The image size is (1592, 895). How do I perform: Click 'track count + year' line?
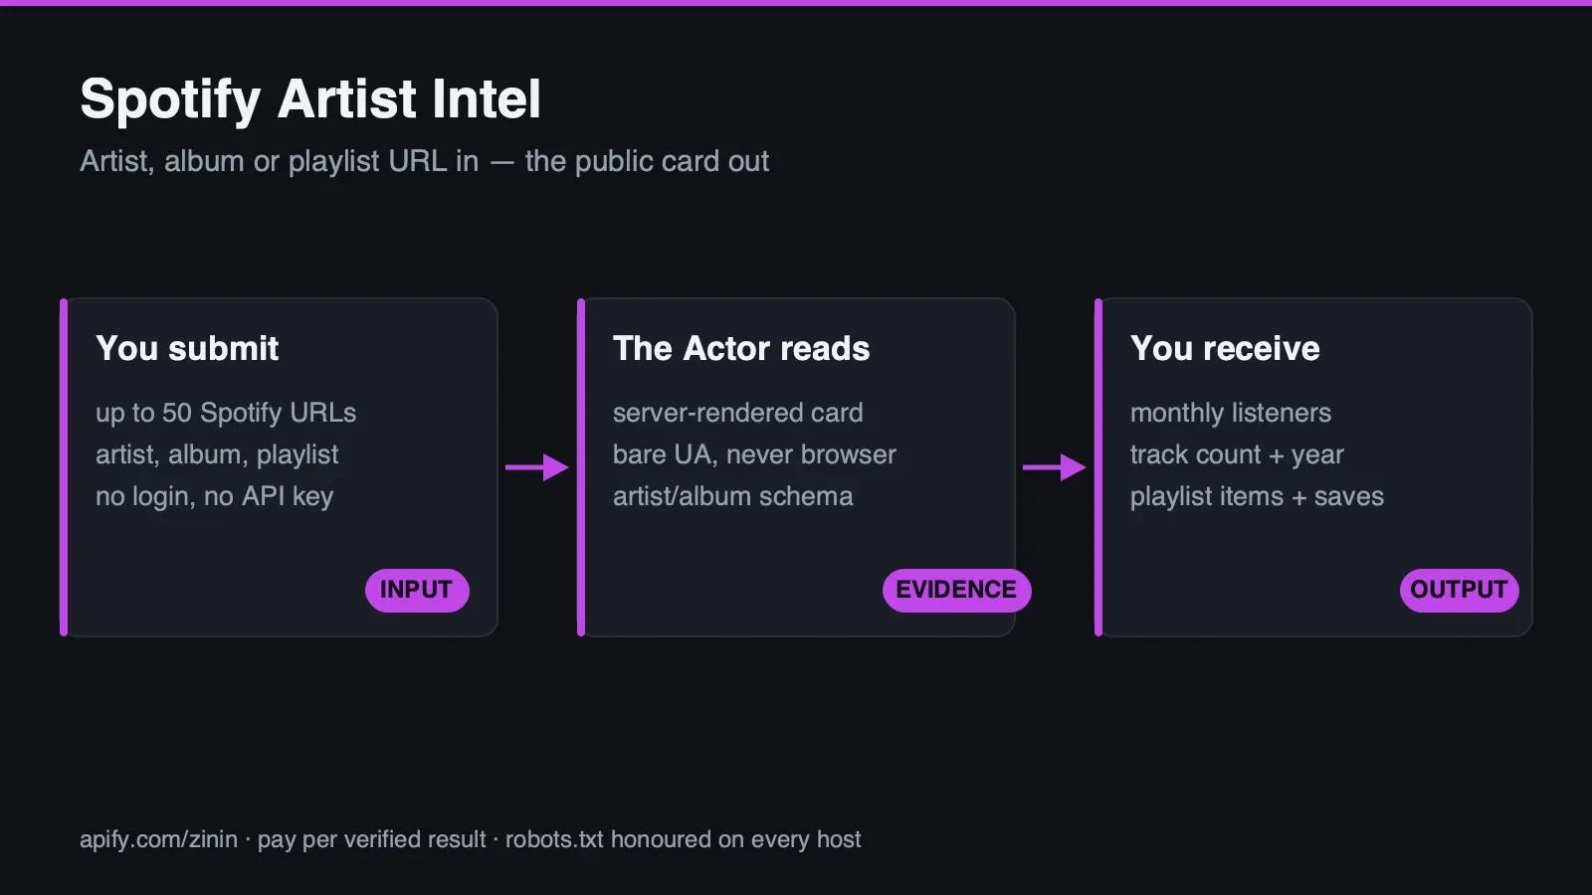pyautogui.click(x=1237, y=454)
